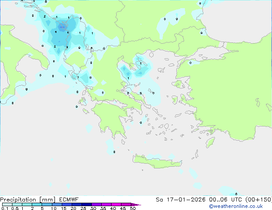The width and height of the screenshot is (272, 210).
Task: Click the 5–10 mm legend color swatch
Action: 47,204
